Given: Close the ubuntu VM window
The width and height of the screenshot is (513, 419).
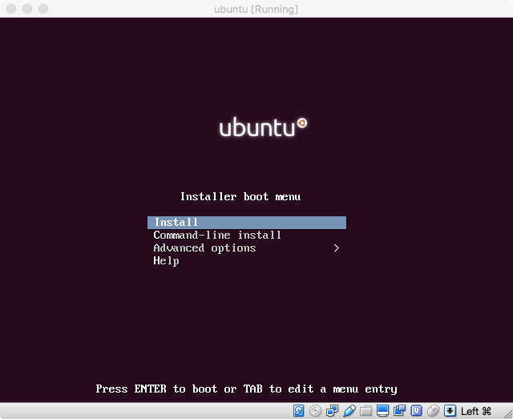Looking at the screenshot, I should 11,9.
